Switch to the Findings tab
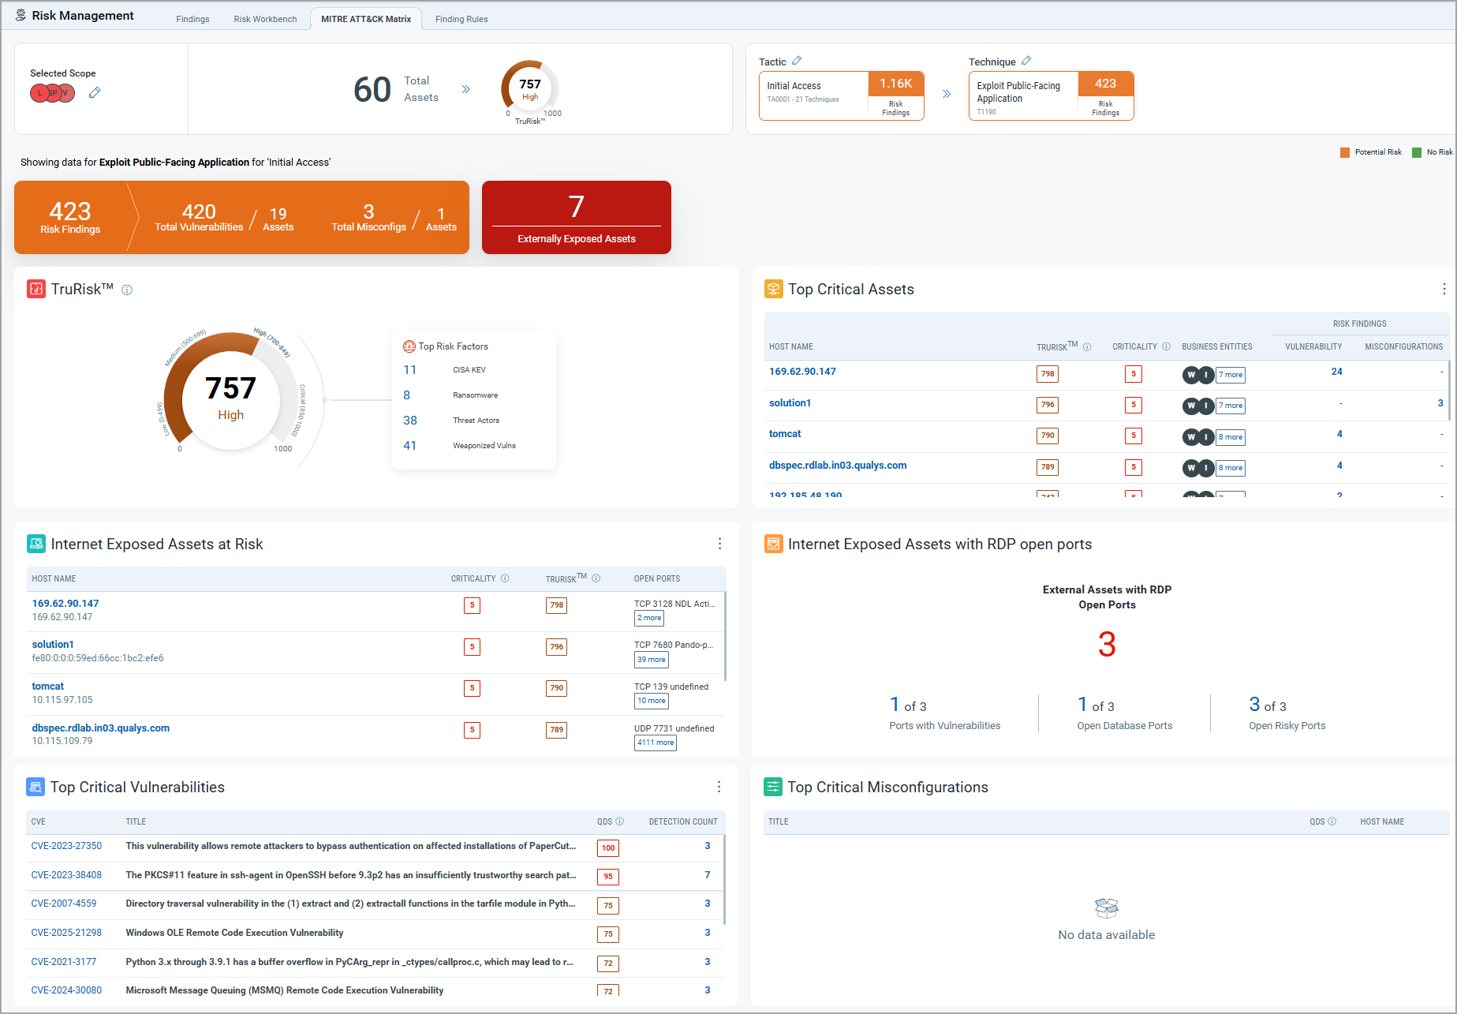The width and height of the screenshot is (1457, 1014). click(192, 19)
